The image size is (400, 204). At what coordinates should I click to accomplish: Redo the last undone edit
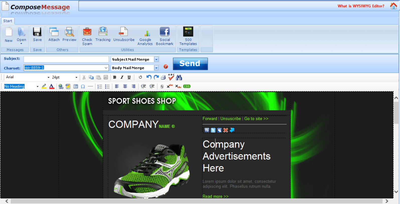(x=156, y=77)
